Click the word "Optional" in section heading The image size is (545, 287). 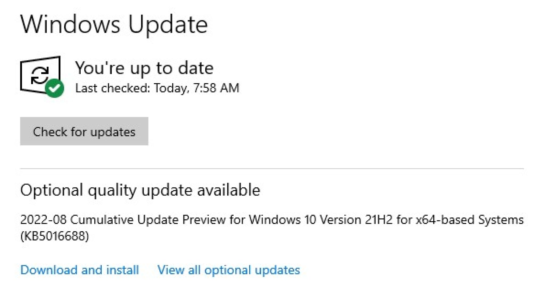52,190
